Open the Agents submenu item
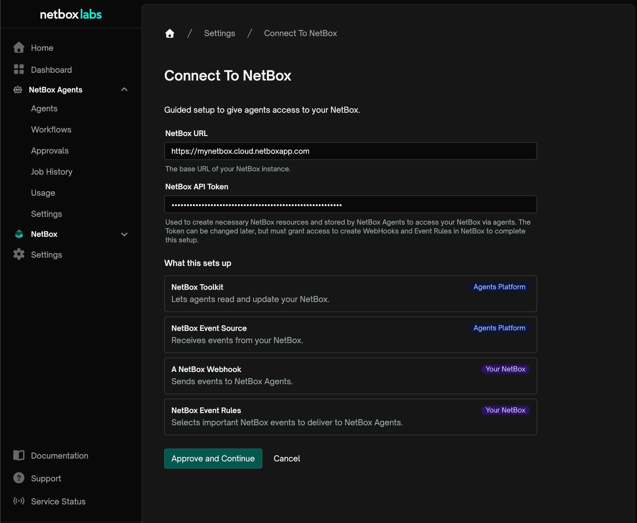 44,109
